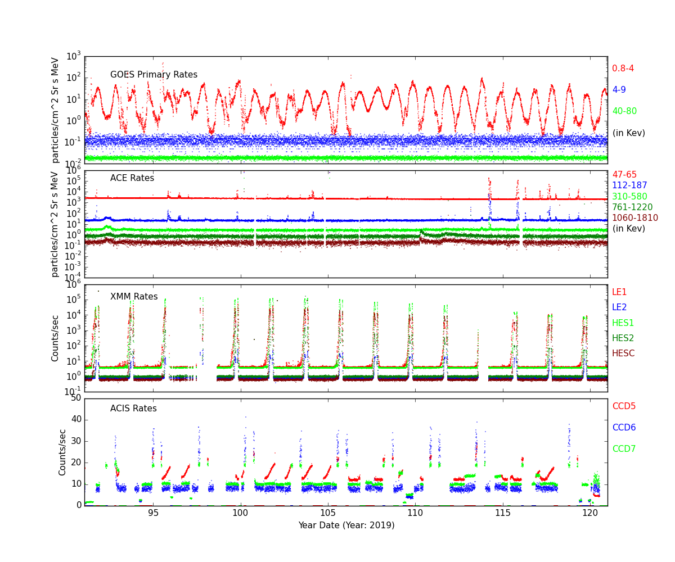Click the 761-1220 legend label

click(632, 207)
